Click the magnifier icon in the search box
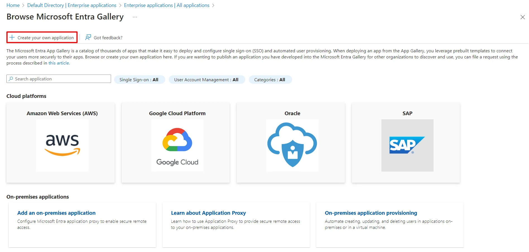 pos(11,79)
